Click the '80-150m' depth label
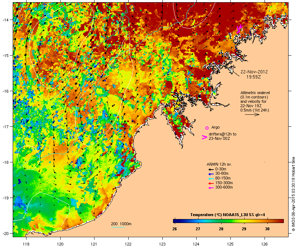This screenshot has height=247, width=298. pyautogui.click(x=223, y=178)
